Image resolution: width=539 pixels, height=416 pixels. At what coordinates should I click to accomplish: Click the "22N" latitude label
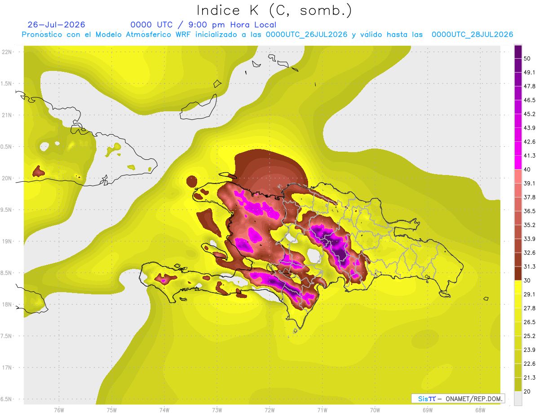pyautogui.click(x=7, y=52)
